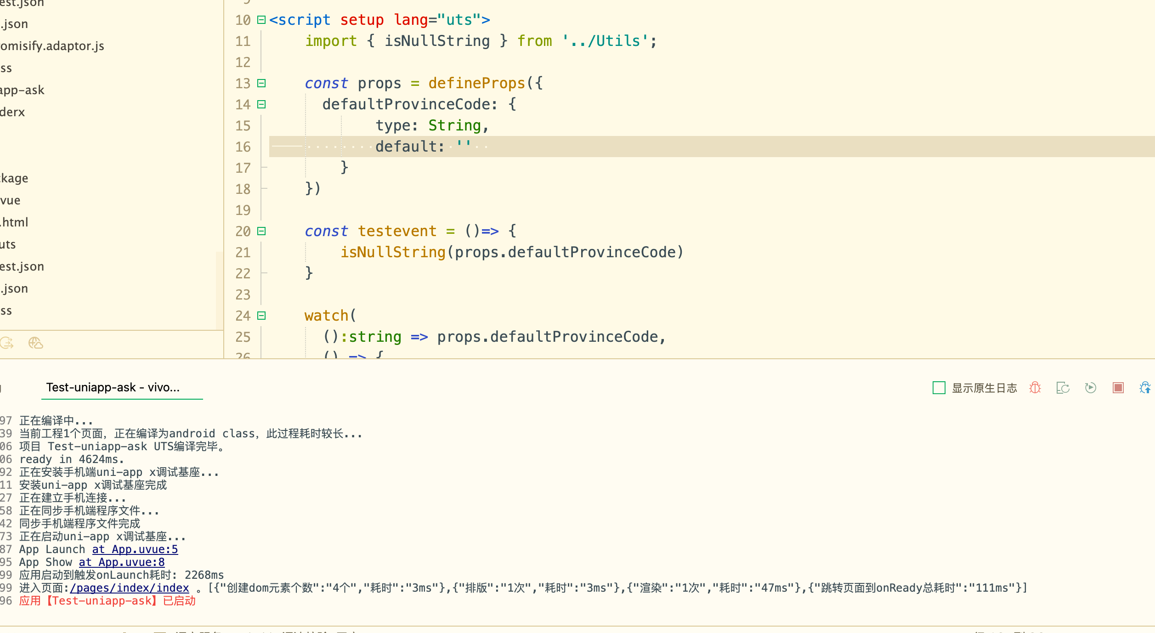Click the blue bug upload icon

(1145, 388)
